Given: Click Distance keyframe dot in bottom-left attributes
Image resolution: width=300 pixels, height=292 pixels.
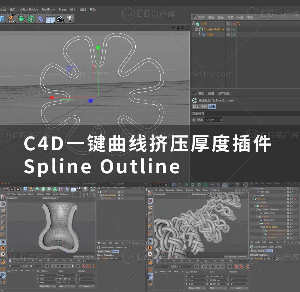Looking at the screenshot, I should [99, 259].
